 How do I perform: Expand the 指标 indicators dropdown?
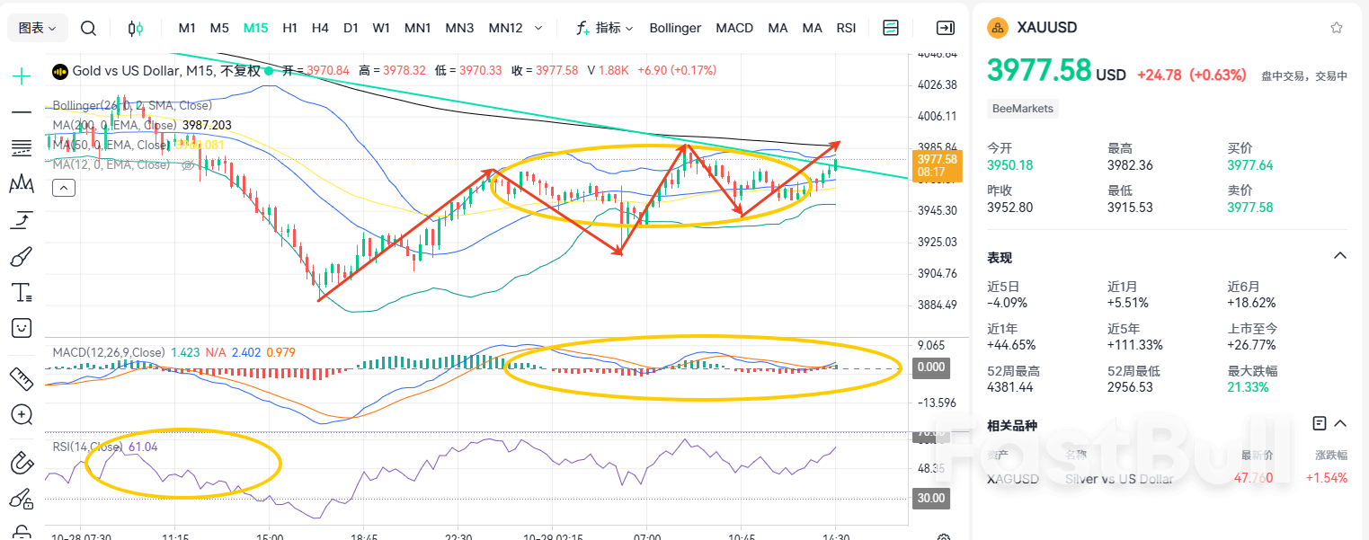[605, 28]
